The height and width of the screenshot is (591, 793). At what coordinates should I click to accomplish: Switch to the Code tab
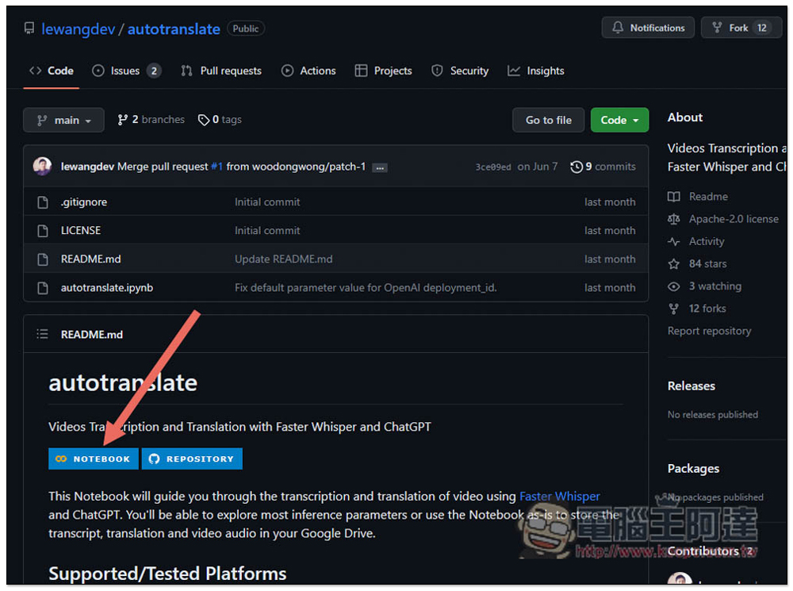point(52,71)
